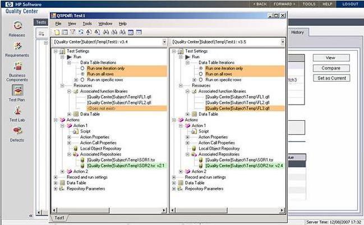
Task: Click the Run arrow icon in v3.5 pane
Action: point(187,57)
